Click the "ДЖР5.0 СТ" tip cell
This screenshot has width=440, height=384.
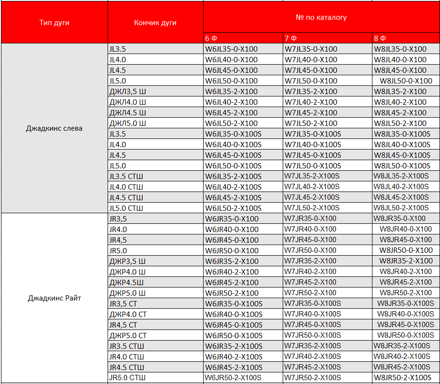pyautogui.click(x=128, y=335)
